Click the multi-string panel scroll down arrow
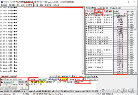This screenshot has height=95, width=138. point(135,73)
